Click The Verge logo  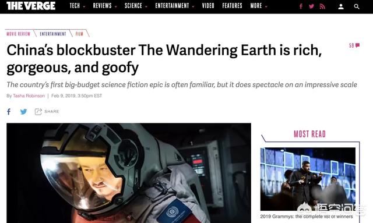31,6
